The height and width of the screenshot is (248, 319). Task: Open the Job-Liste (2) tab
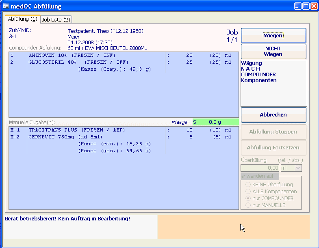[x=56, y=19]
